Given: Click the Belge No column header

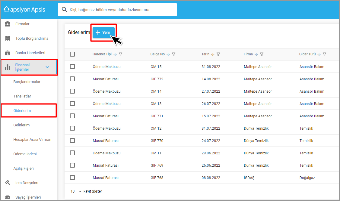Looking at the screenshot, I should tap(157, 54).
